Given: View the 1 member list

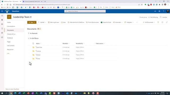Looking at the screenshot, I should pyautogui.click(x=163, y=17).
